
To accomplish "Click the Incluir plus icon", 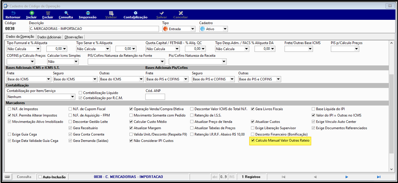I will [x=31, y=13].
